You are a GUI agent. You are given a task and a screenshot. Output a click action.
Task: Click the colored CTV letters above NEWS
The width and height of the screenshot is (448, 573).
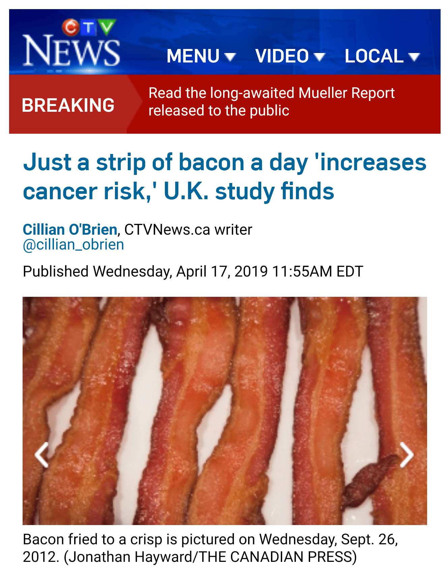pyautogui.click(x=89, y=27)
